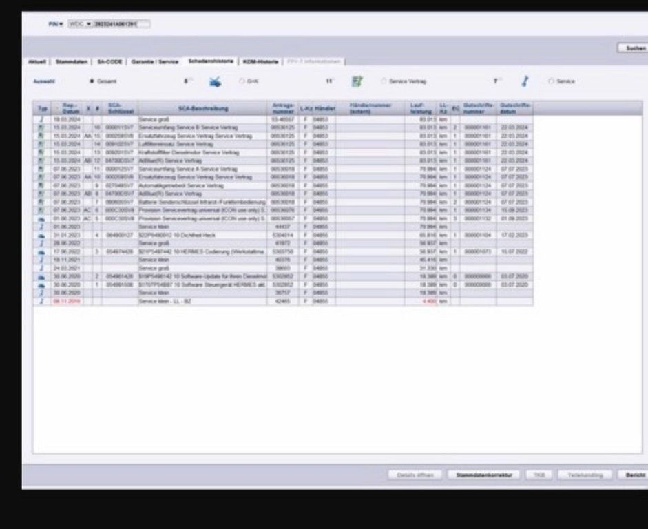Select the Gesamt radio button
648x529 pixels.
[92, 81]
